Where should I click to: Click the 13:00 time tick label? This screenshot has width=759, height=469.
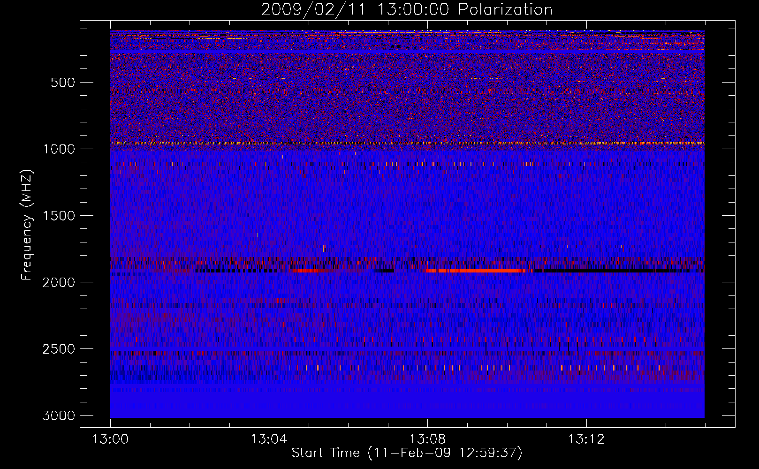point(110,439)
